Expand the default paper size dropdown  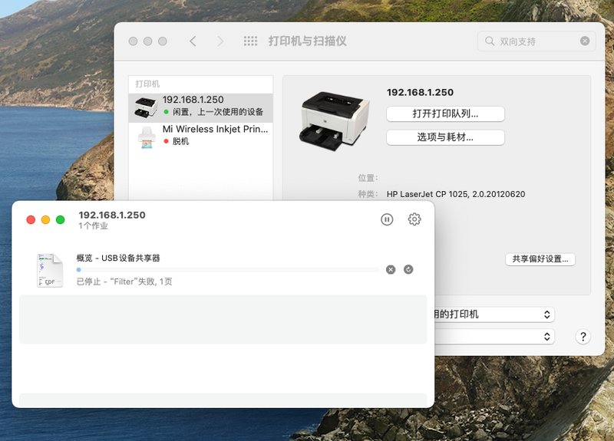click(491, 337)
